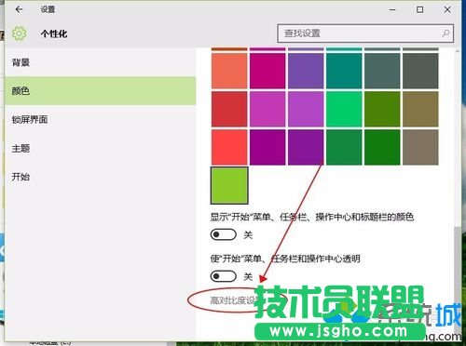Pick the dark red swatch in second row

[x=229, y=109]
